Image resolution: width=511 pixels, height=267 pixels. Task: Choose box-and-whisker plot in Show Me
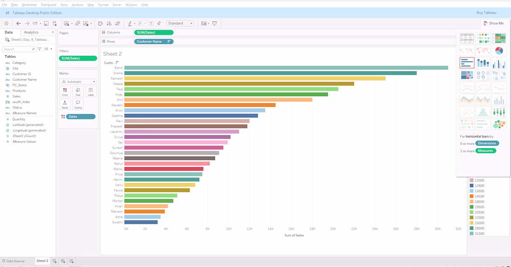(499, 112)
